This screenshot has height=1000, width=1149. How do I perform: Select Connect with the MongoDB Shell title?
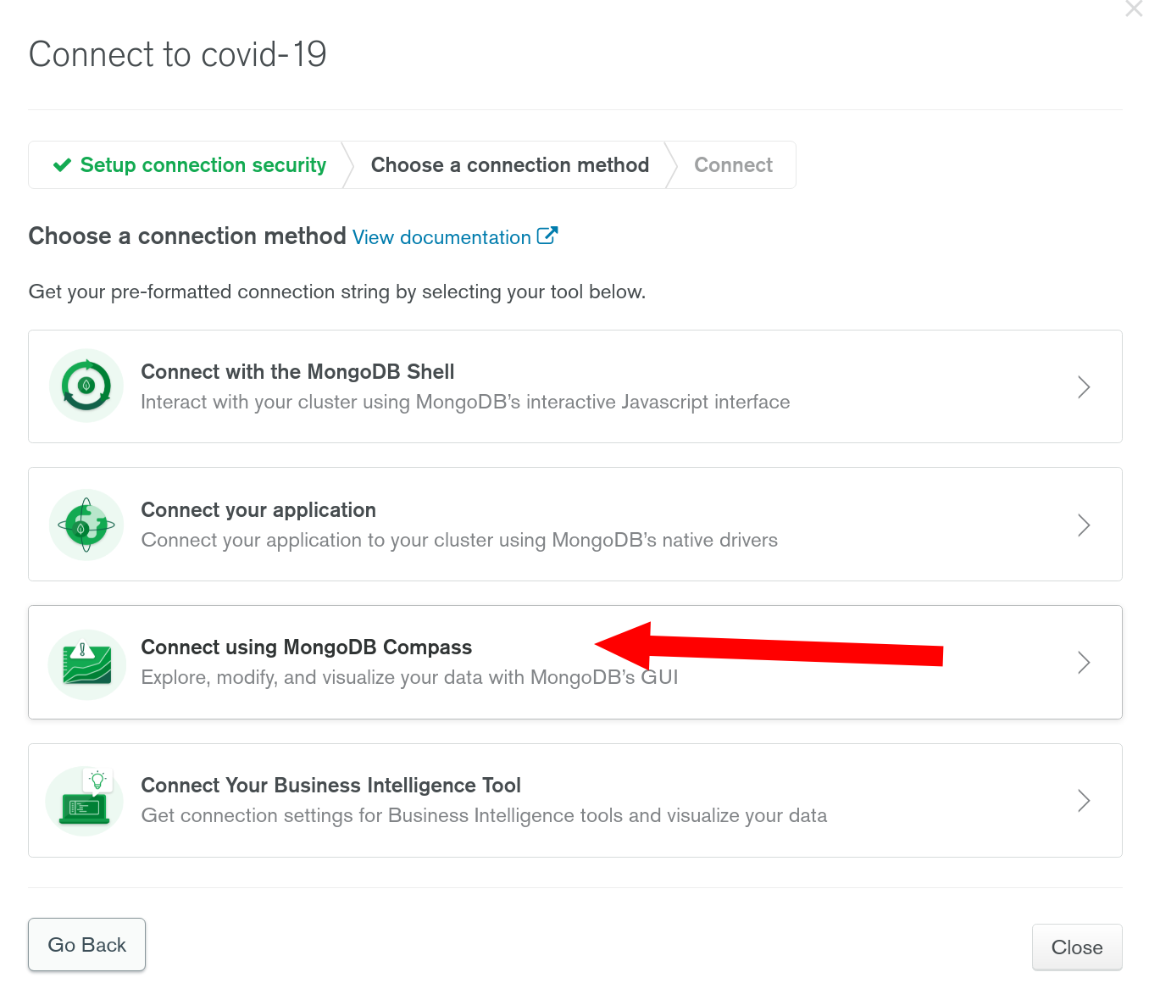coord(297,372)
